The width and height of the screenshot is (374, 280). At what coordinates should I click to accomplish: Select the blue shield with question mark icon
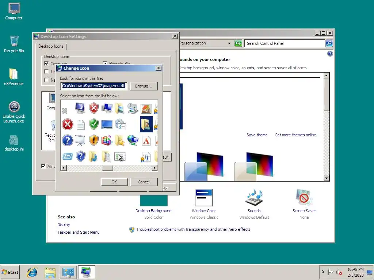coord(81,157)
